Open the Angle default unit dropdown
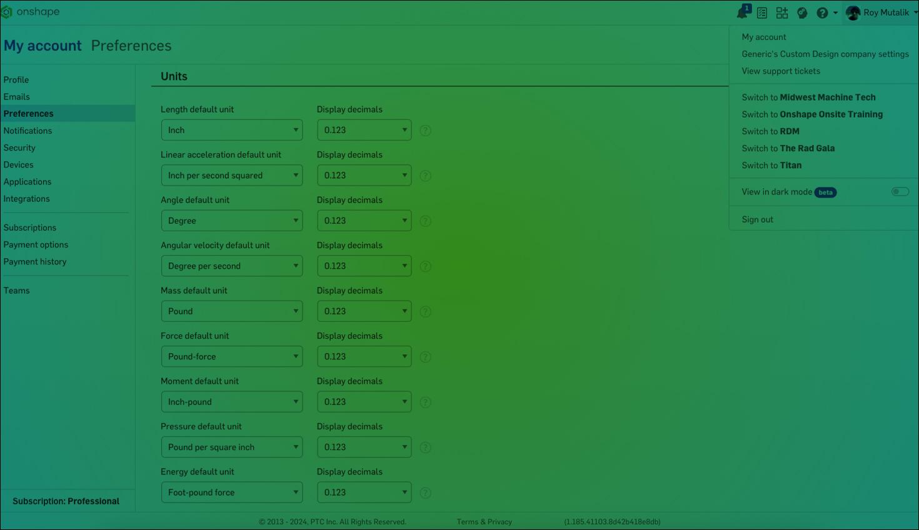 (231, 221)
